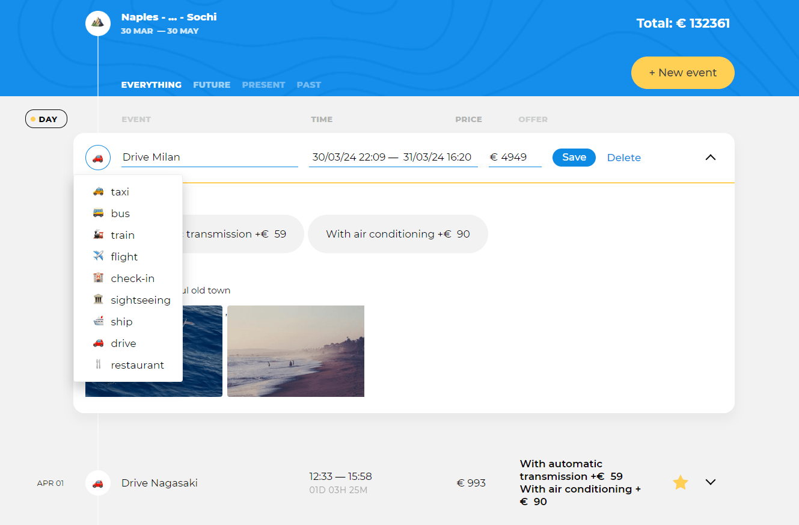Select the restaurant cutlery icon

(99, 364)
